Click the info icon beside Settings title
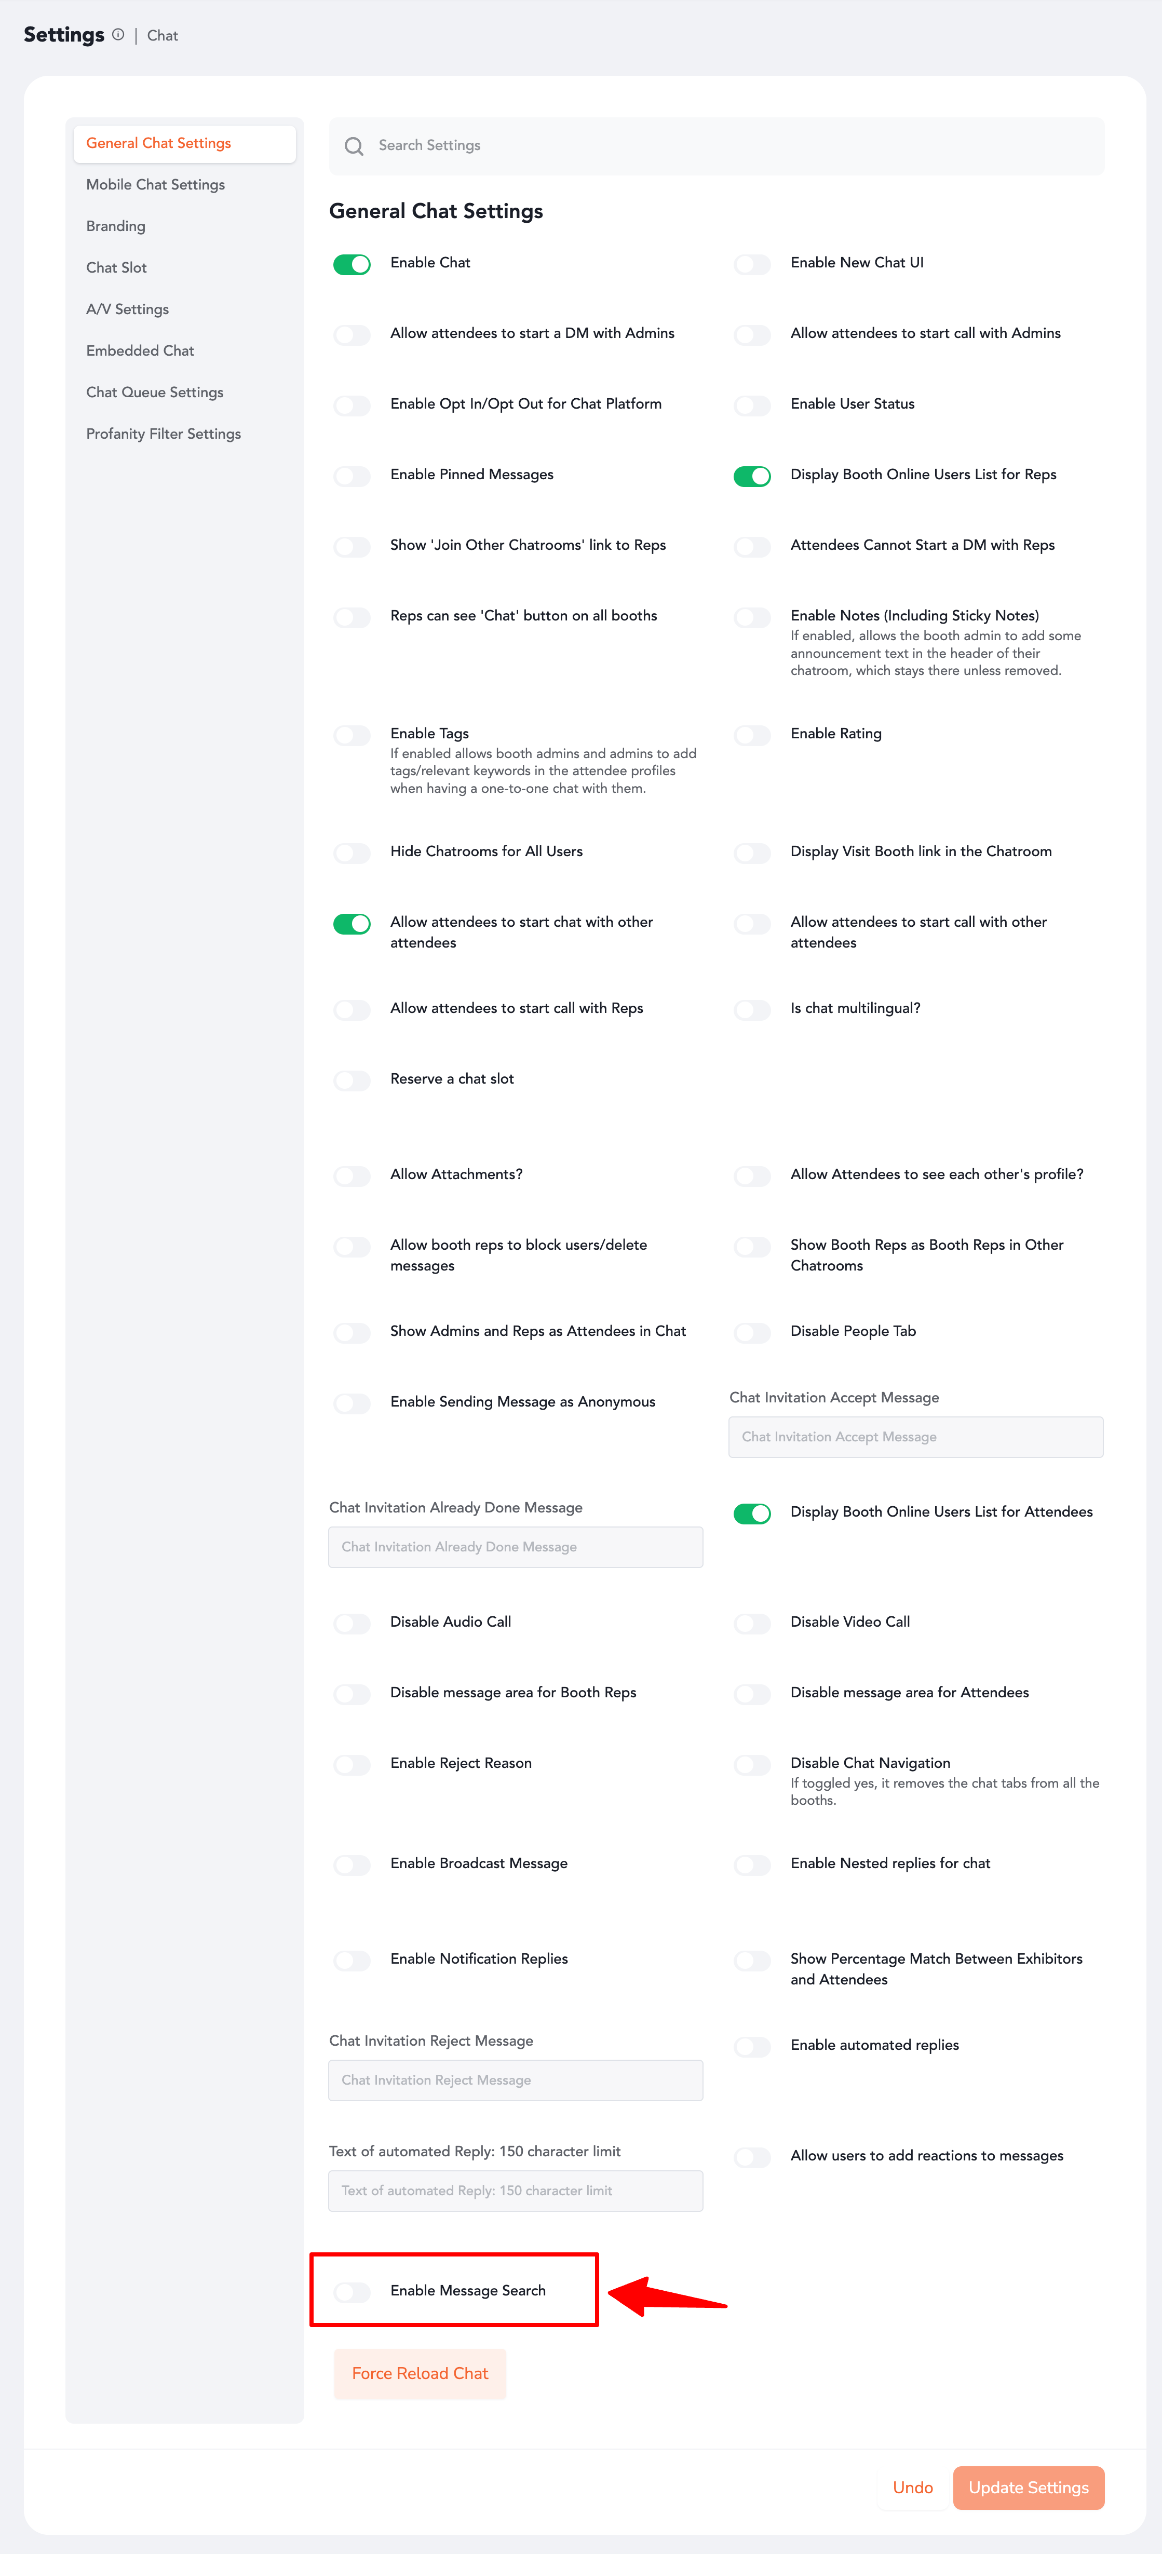Viewport: 1162px width, 2554px height. [x=118, y=35]
